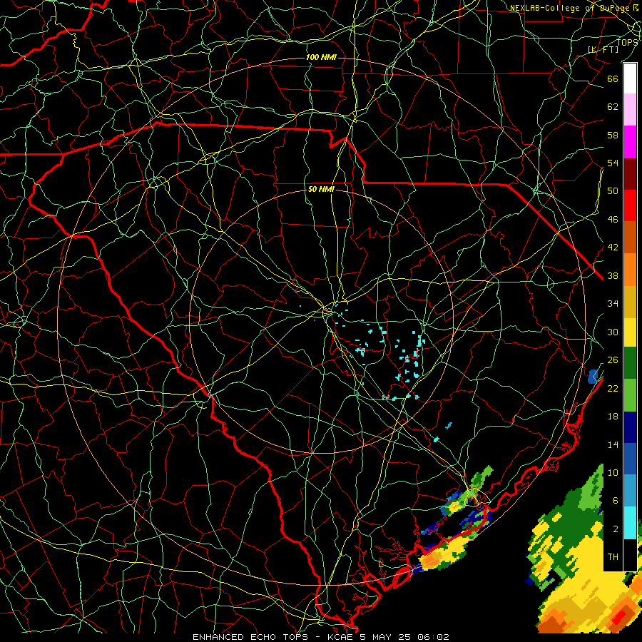Select the dark red (maroon) legend swatch
The image size is (642, 642).
pyautogui.click(x=630, y=174)
